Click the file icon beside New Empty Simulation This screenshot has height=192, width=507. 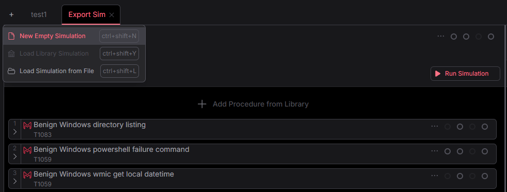click(x=11, y=36)
